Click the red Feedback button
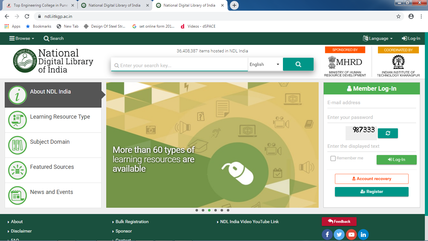This screenshot has width=428, height=241. (x=339, y=221)
